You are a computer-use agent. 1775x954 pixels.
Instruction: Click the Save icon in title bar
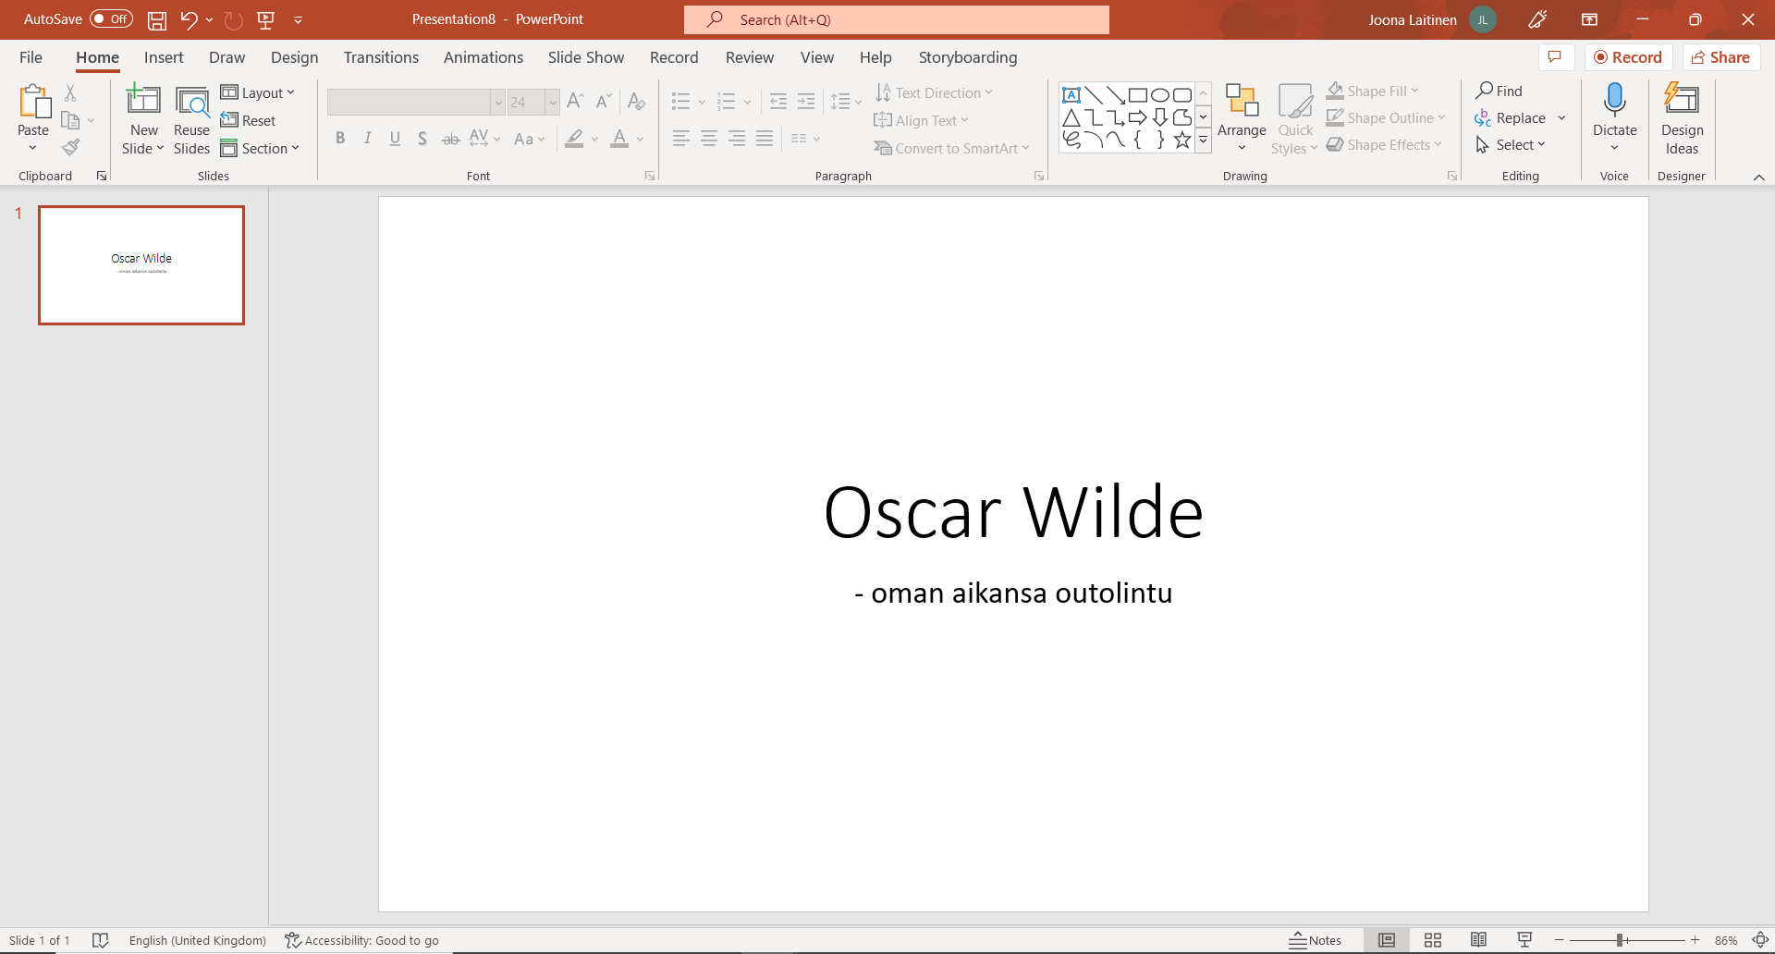point(157,19)
